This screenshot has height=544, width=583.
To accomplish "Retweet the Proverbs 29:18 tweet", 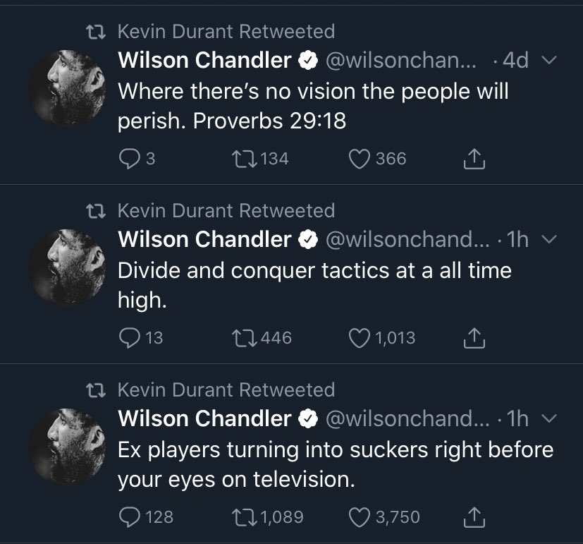I will [243, 158].
